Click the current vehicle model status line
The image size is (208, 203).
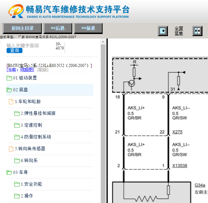click(38, 37)
